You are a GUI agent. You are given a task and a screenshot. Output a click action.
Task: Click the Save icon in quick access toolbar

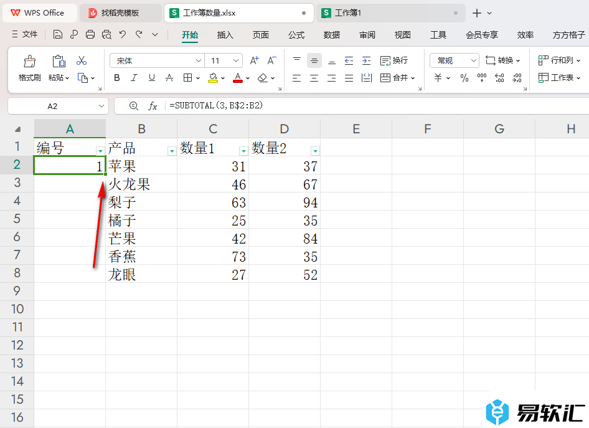57,34
